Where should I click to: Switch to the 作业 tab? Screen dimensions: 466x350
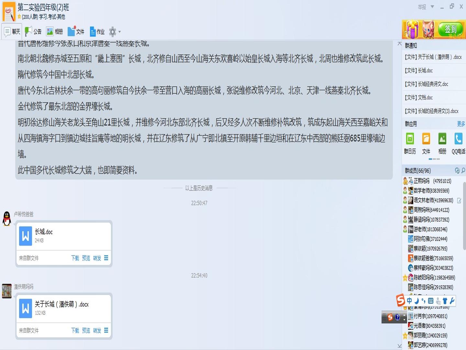(x=97, y=31)
